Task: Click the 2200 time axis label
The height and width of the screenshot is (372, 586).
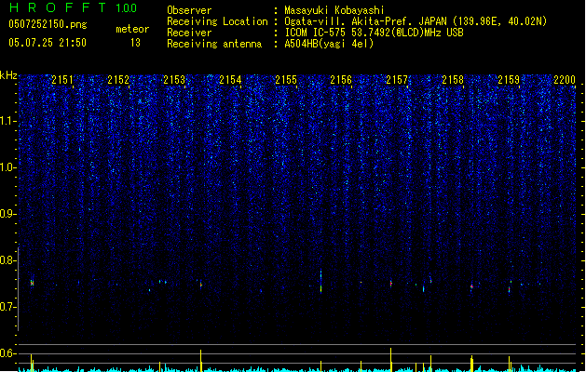Action: click(x=565, y=79)
